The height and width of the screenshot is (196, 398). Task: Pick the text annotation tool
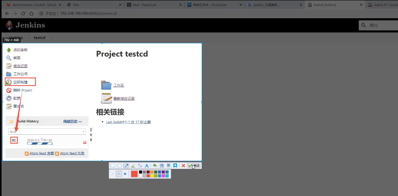point(147,165)
